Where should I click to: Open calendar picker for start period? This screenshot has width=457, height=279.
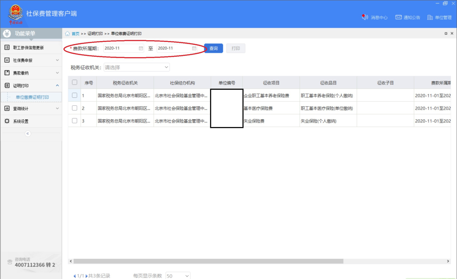(x=141, y=48)
